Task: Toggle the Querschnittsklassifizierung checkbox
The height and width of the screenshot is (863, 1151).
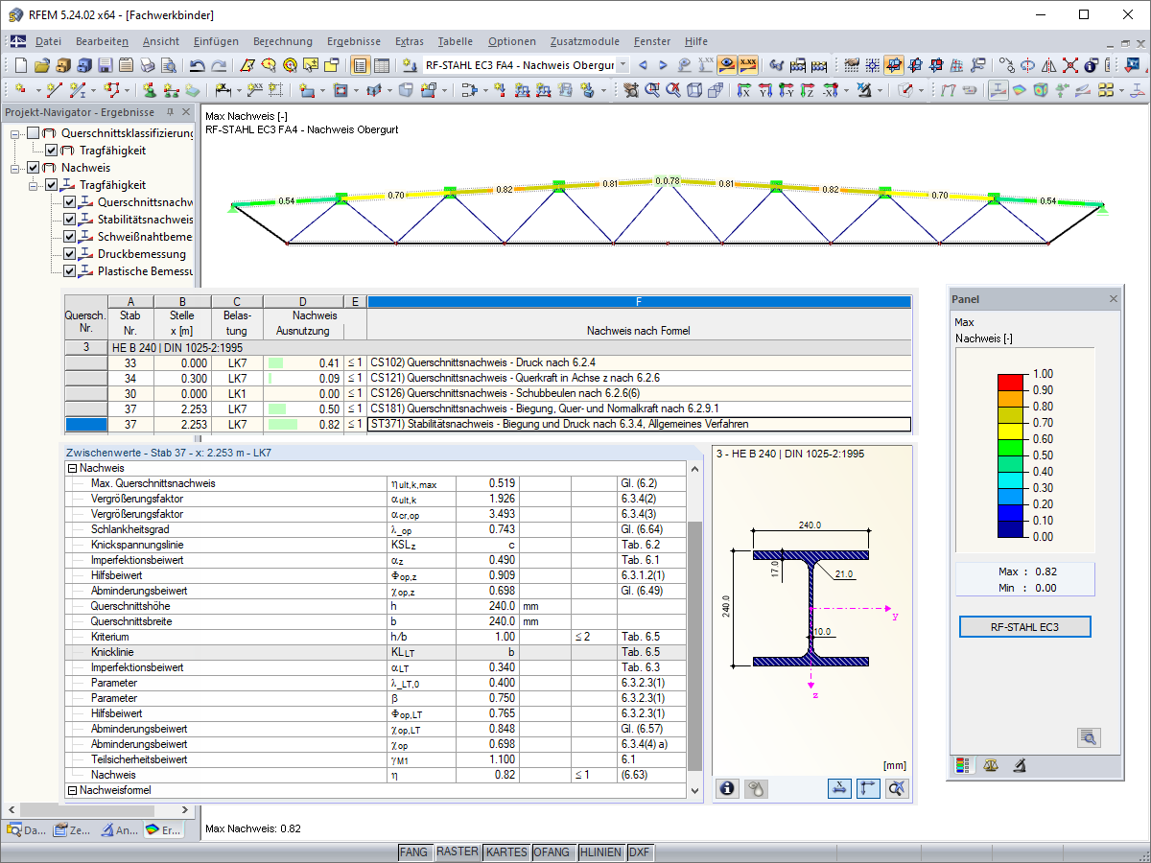Action: pos(34,133)
